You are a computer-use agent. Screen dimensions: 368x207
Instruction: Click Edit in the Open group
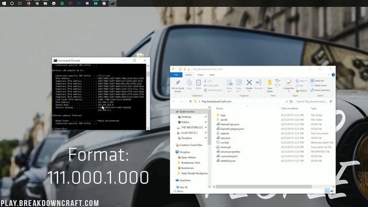300,86
